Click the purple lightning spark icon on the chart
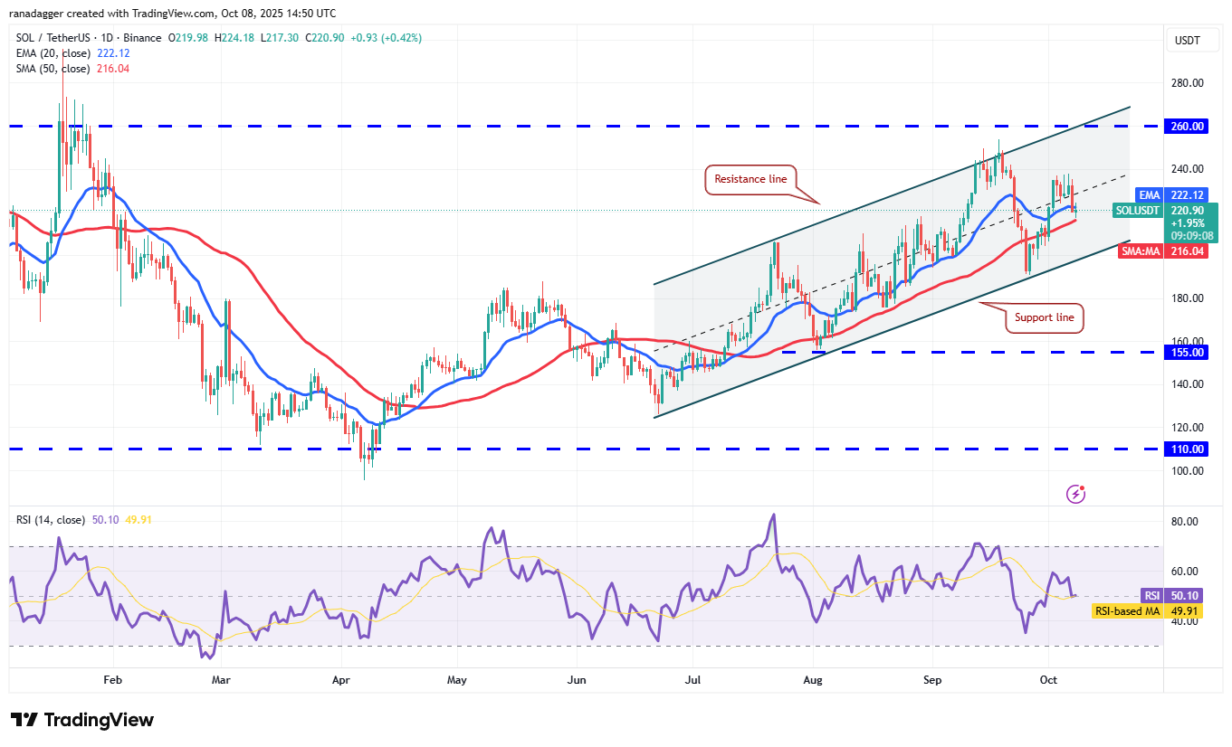This screenshot has height=747, width=1232. (1075, 493)
